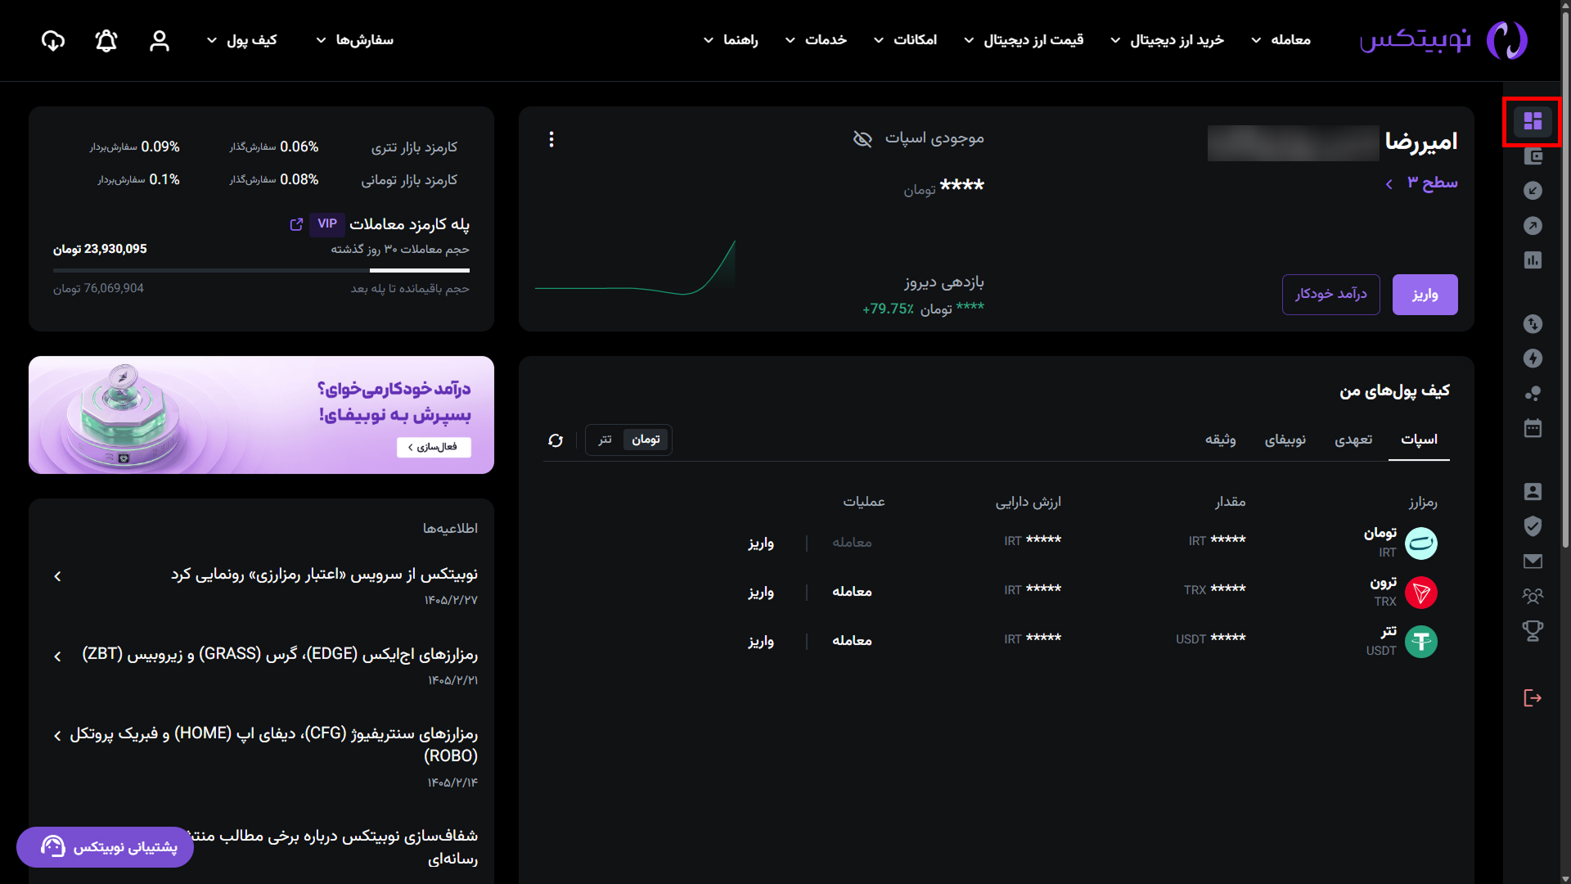The image size is (1571, 884).
Task: Open the referral people group sidebar icon
Action: click(x=1533, y=596)
